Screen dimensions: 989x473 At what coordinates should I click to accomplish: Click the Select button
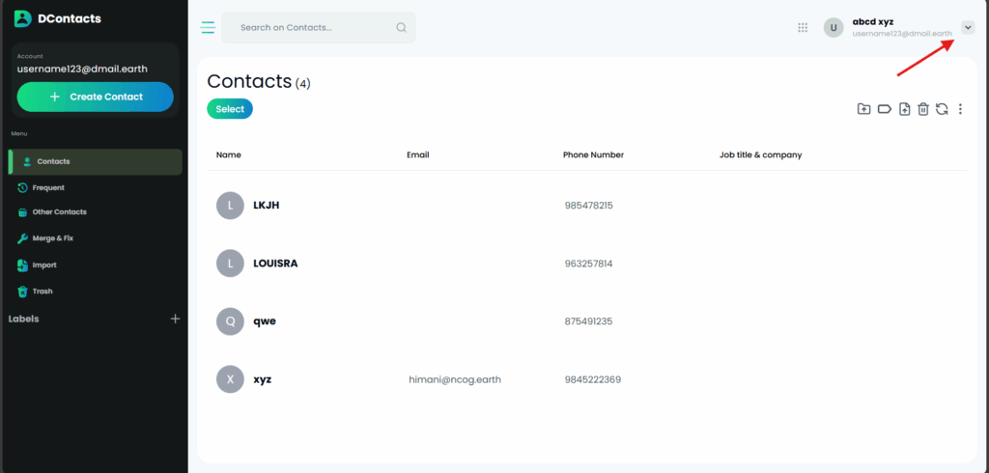click(x=230, y=109)
